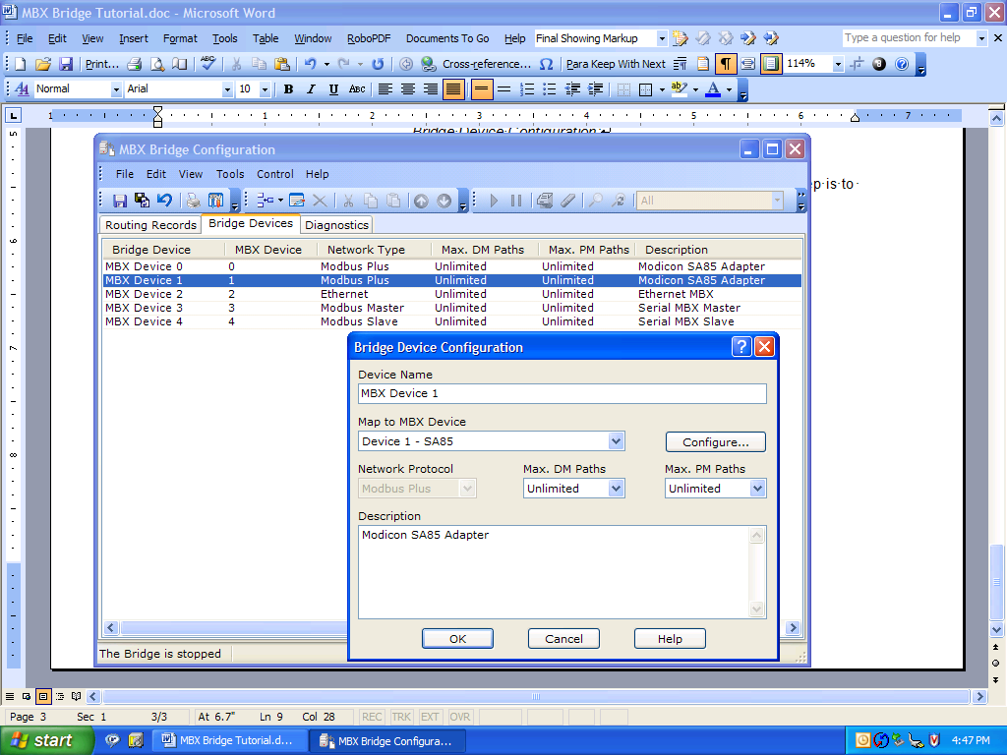This screenshot has width=1007, height=755.
Task: Click the Font Color button in Word
Action: pyautogui.click(x=713, y=89)
